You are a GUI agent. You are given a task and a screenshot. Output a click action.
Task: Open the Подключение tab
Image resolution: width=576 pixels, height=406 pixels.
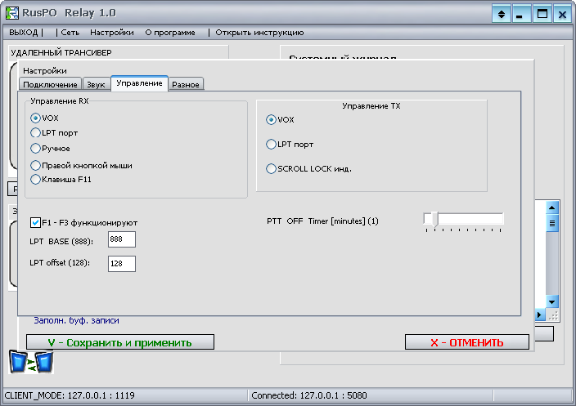[50, 84]
